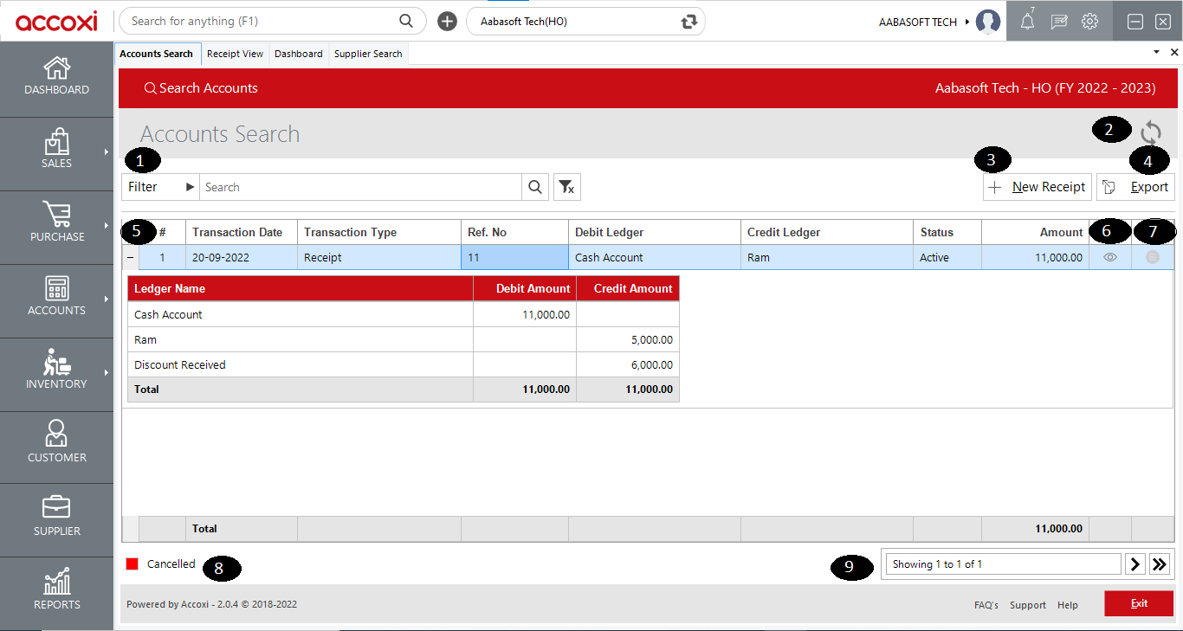The image size is (1183, 631).
Task: Select the Ref. No cell 11
Action: point(514,257)
